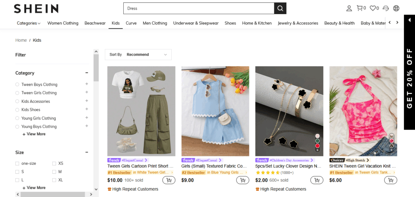
Task: Open the globe language selector icon
Action: pos(396,8)
